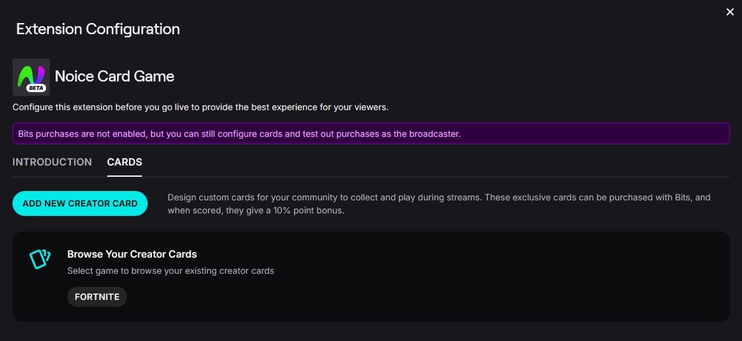Click the Noice Card Game title
Viewport: 742px width, 341px height.
(x=115, y=77)
